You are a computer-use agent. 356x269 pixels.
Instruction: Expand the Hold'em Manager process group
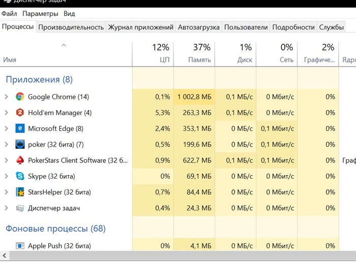(6, 113)
